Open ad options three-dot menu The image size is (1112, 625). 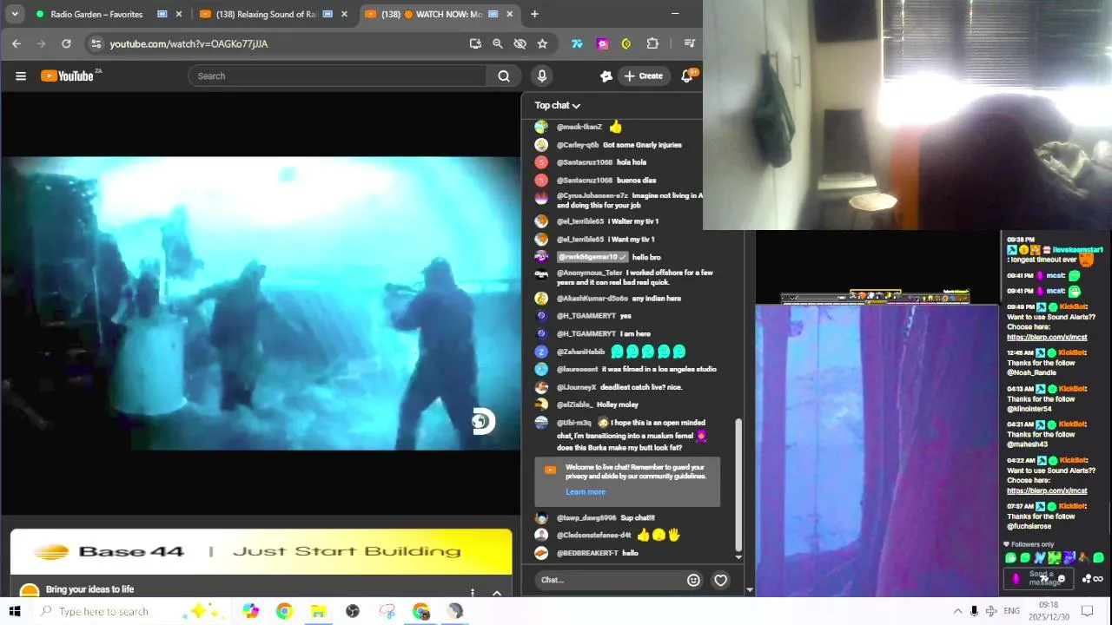[x=473, y=593]
